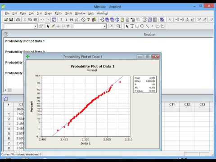
Task: Click the Edit Last Dialog icon
Action: point(54,19)
